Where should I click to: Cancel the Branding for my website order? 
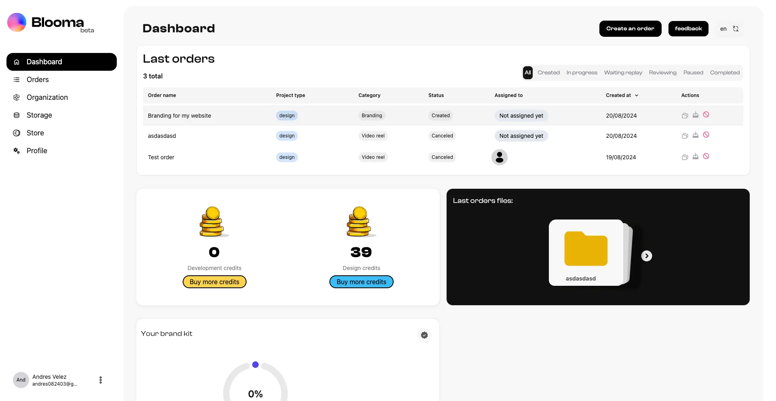[706, 115]
